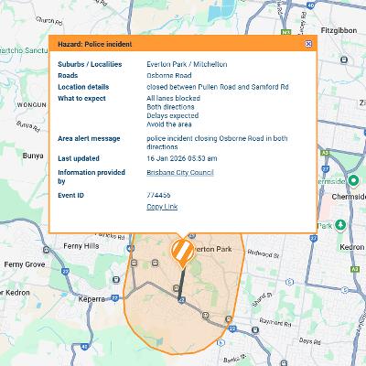Click the 'Everton Park / Mitchelton' suburbs value
The width and height of the screenshot is (366, 366).
click(x=187, y=64)
